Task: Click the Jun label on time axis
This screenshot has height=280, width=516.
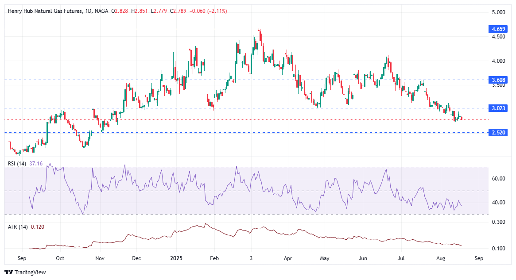Action: 363,258
